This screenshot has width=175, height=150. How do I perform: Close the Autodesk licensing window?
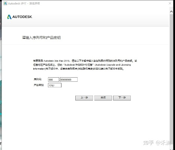tap(170, 3)
